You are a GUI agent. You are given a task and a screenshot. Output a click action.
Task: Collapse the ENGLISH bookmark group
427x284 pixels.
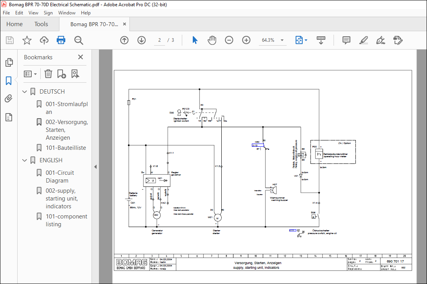point(25,160)
